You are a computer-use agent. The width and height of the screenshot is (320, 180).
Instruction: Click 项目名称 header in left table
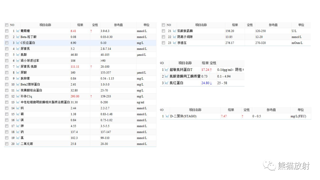[x=45, y=25]
